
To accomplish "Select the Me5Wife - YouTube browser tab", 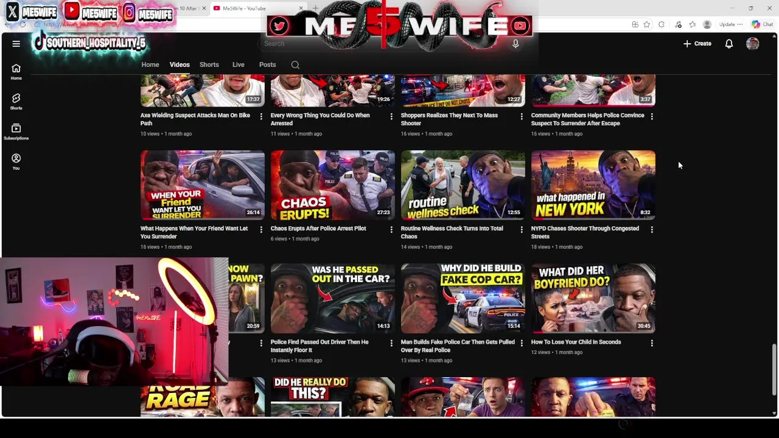I will click(257, 9).
